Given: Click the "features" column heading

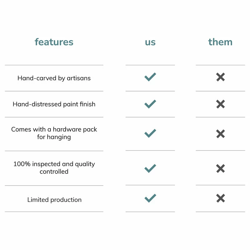Looking at the screenshot, I should 54,42.
